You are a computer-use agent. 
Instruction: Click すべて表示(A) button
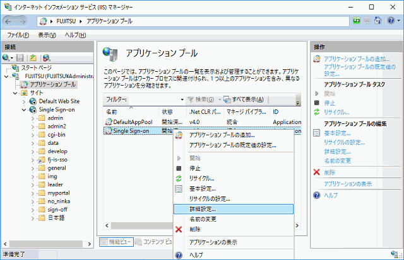pos(244,99)
